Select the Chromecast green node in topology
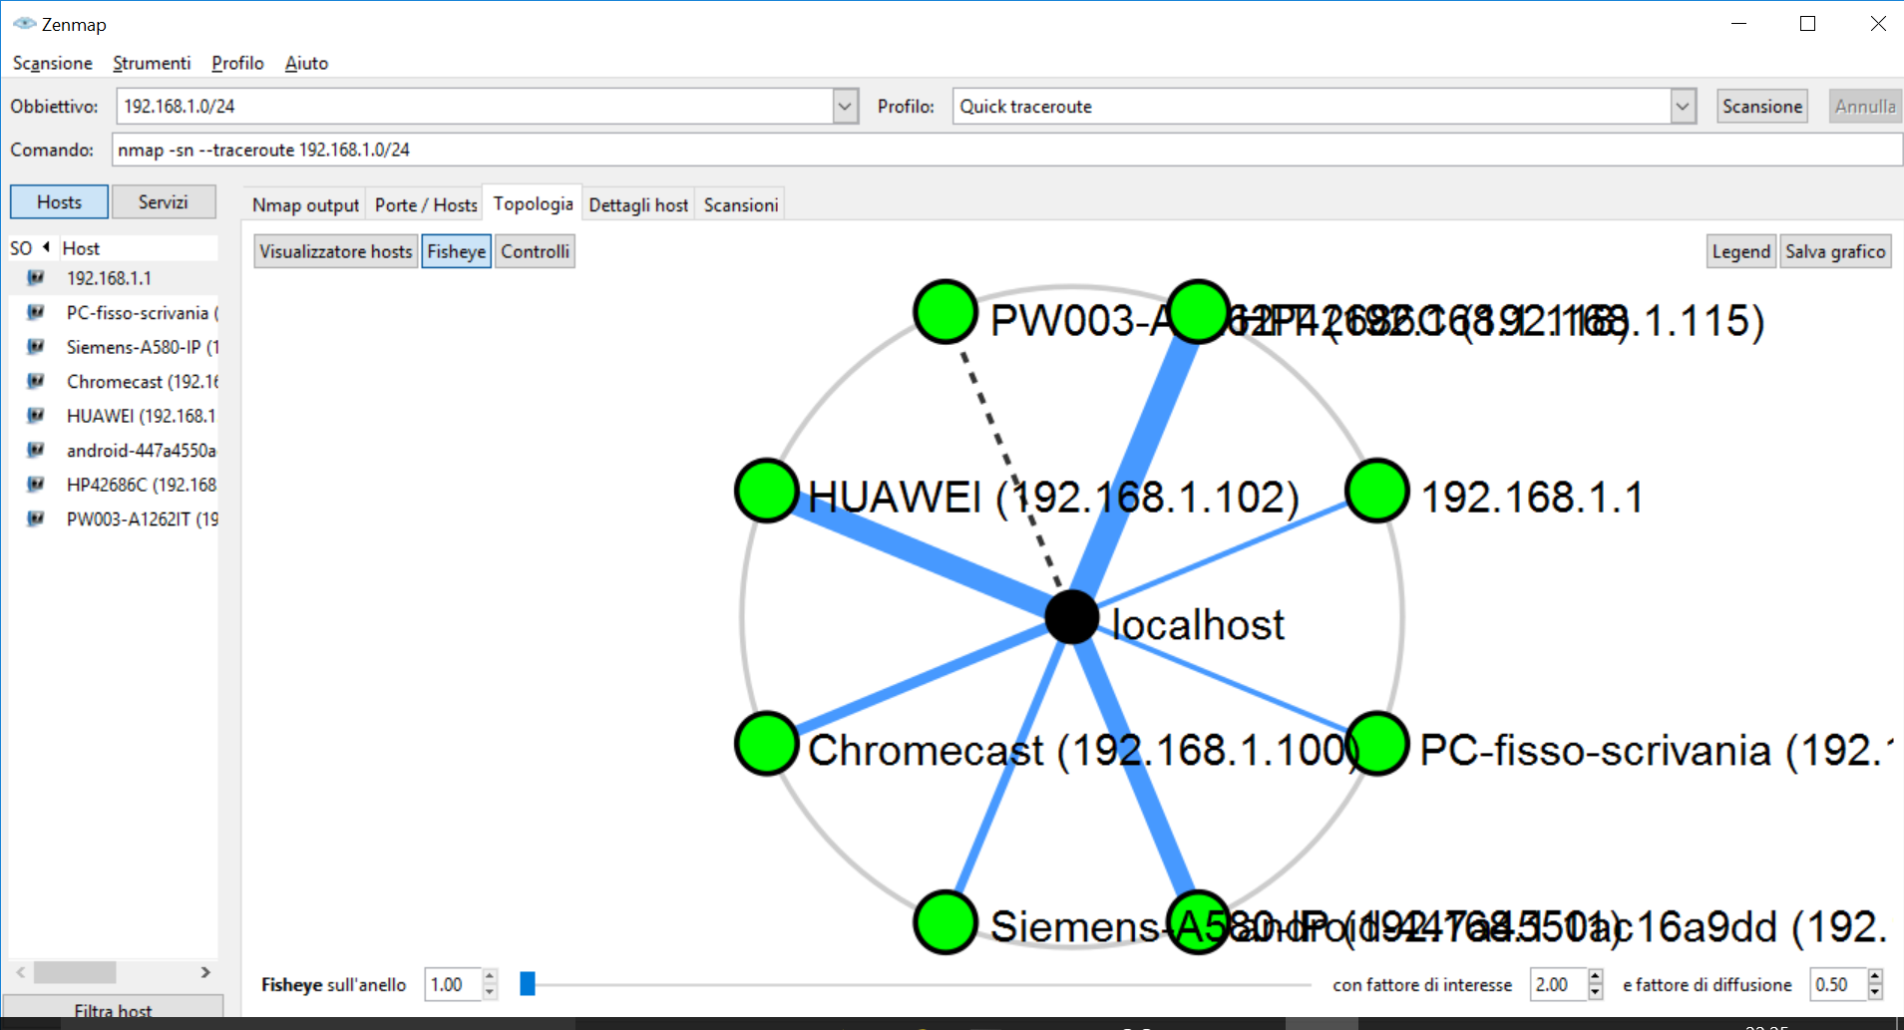The height and width of the screenshot is (1030, 1904). [x=766, y=744]
